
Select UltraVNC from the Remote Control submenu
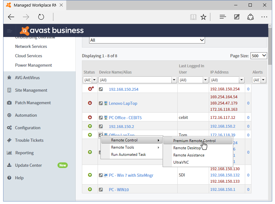tap(181, 162)
